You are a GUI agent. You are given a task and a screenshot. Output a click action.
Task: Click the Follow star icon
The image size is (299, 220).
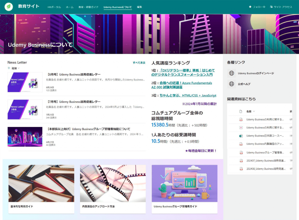250,7
